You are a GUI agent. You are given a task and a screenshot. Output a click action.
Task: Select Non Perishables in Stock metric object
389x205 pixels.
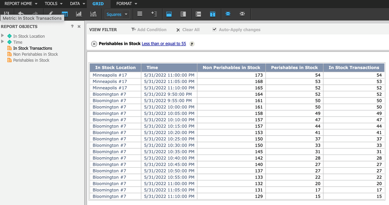click(x=35, y=54)
